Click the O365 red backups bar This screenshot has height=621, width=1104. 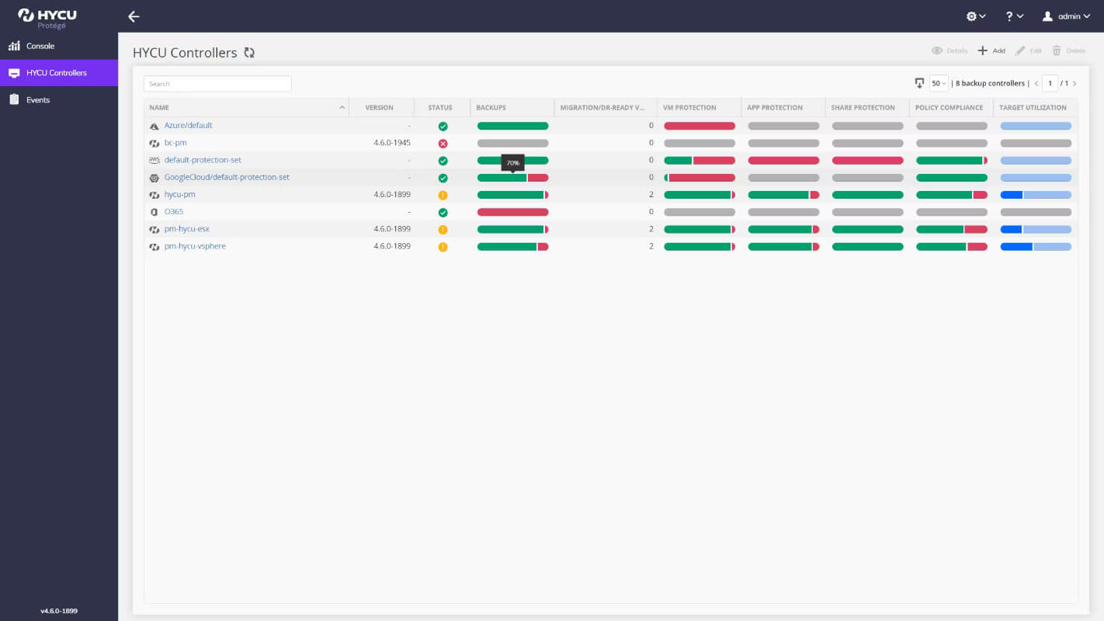click(x=512, y=212)
